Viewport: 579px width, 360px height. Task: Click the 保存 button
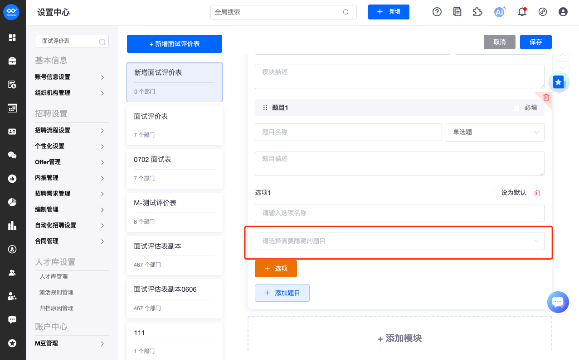(x=536, y=42)
